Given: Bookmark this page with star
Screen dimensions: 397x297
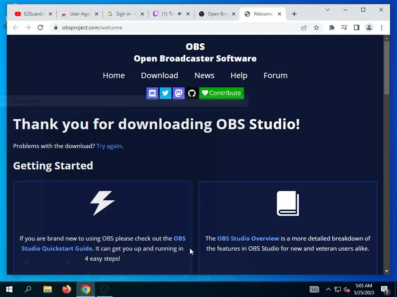Looking at the screenshot, I should 316,27.
